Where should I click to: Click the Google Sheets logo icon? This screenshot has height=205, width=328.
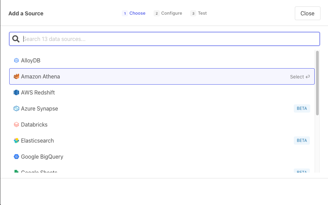pos(16,172)
